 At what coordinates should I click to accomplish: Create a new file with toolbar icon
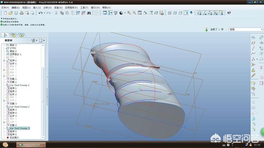coord(5,13)
